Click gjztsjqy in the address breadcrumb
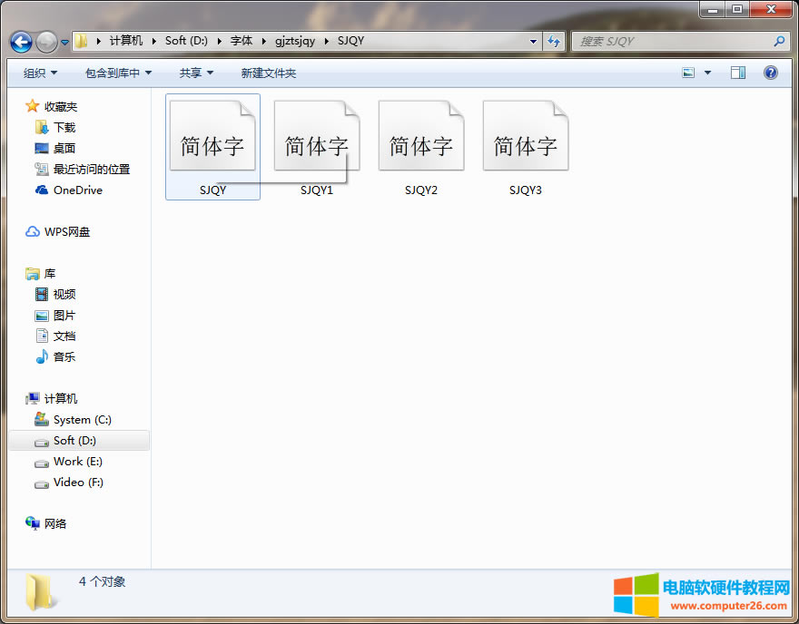Screen dimensions: 799x624 (295, 41)
